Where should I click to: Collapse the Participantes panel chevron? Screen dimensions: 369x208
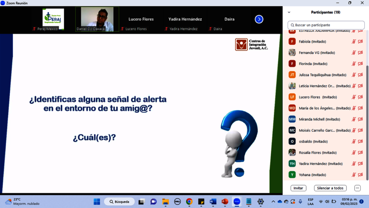coord(289,12)
